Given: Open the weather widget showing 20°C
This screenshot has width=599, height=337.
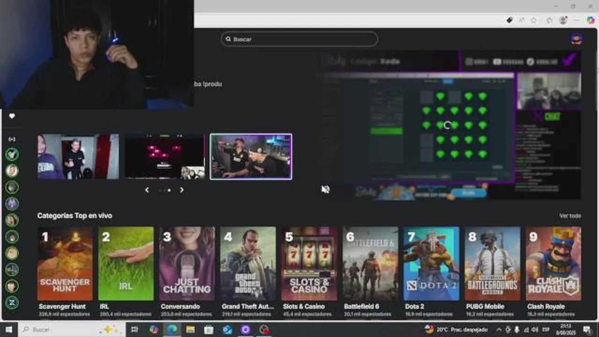Looking at the screenshot, I should pyautogui.click(x=456, y=330).
